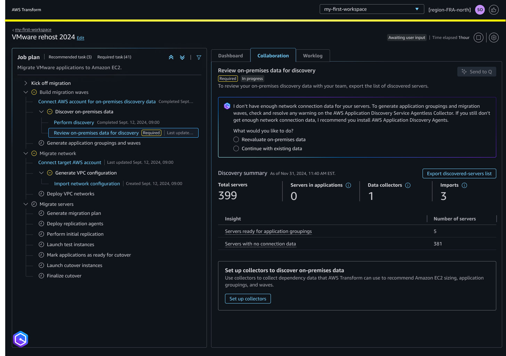The width and height of the screenshot is (506, 356).
Task: Select Reevaluate on-premises data option
Action: click(x=236, y=139)
